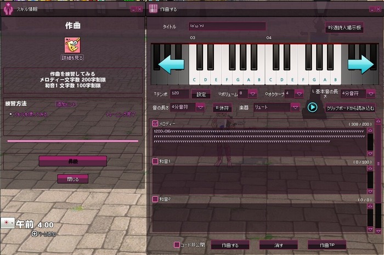Click the スキルを使ってみる training item
This screenshot has width=384, height=255.
tap(30, 114)
